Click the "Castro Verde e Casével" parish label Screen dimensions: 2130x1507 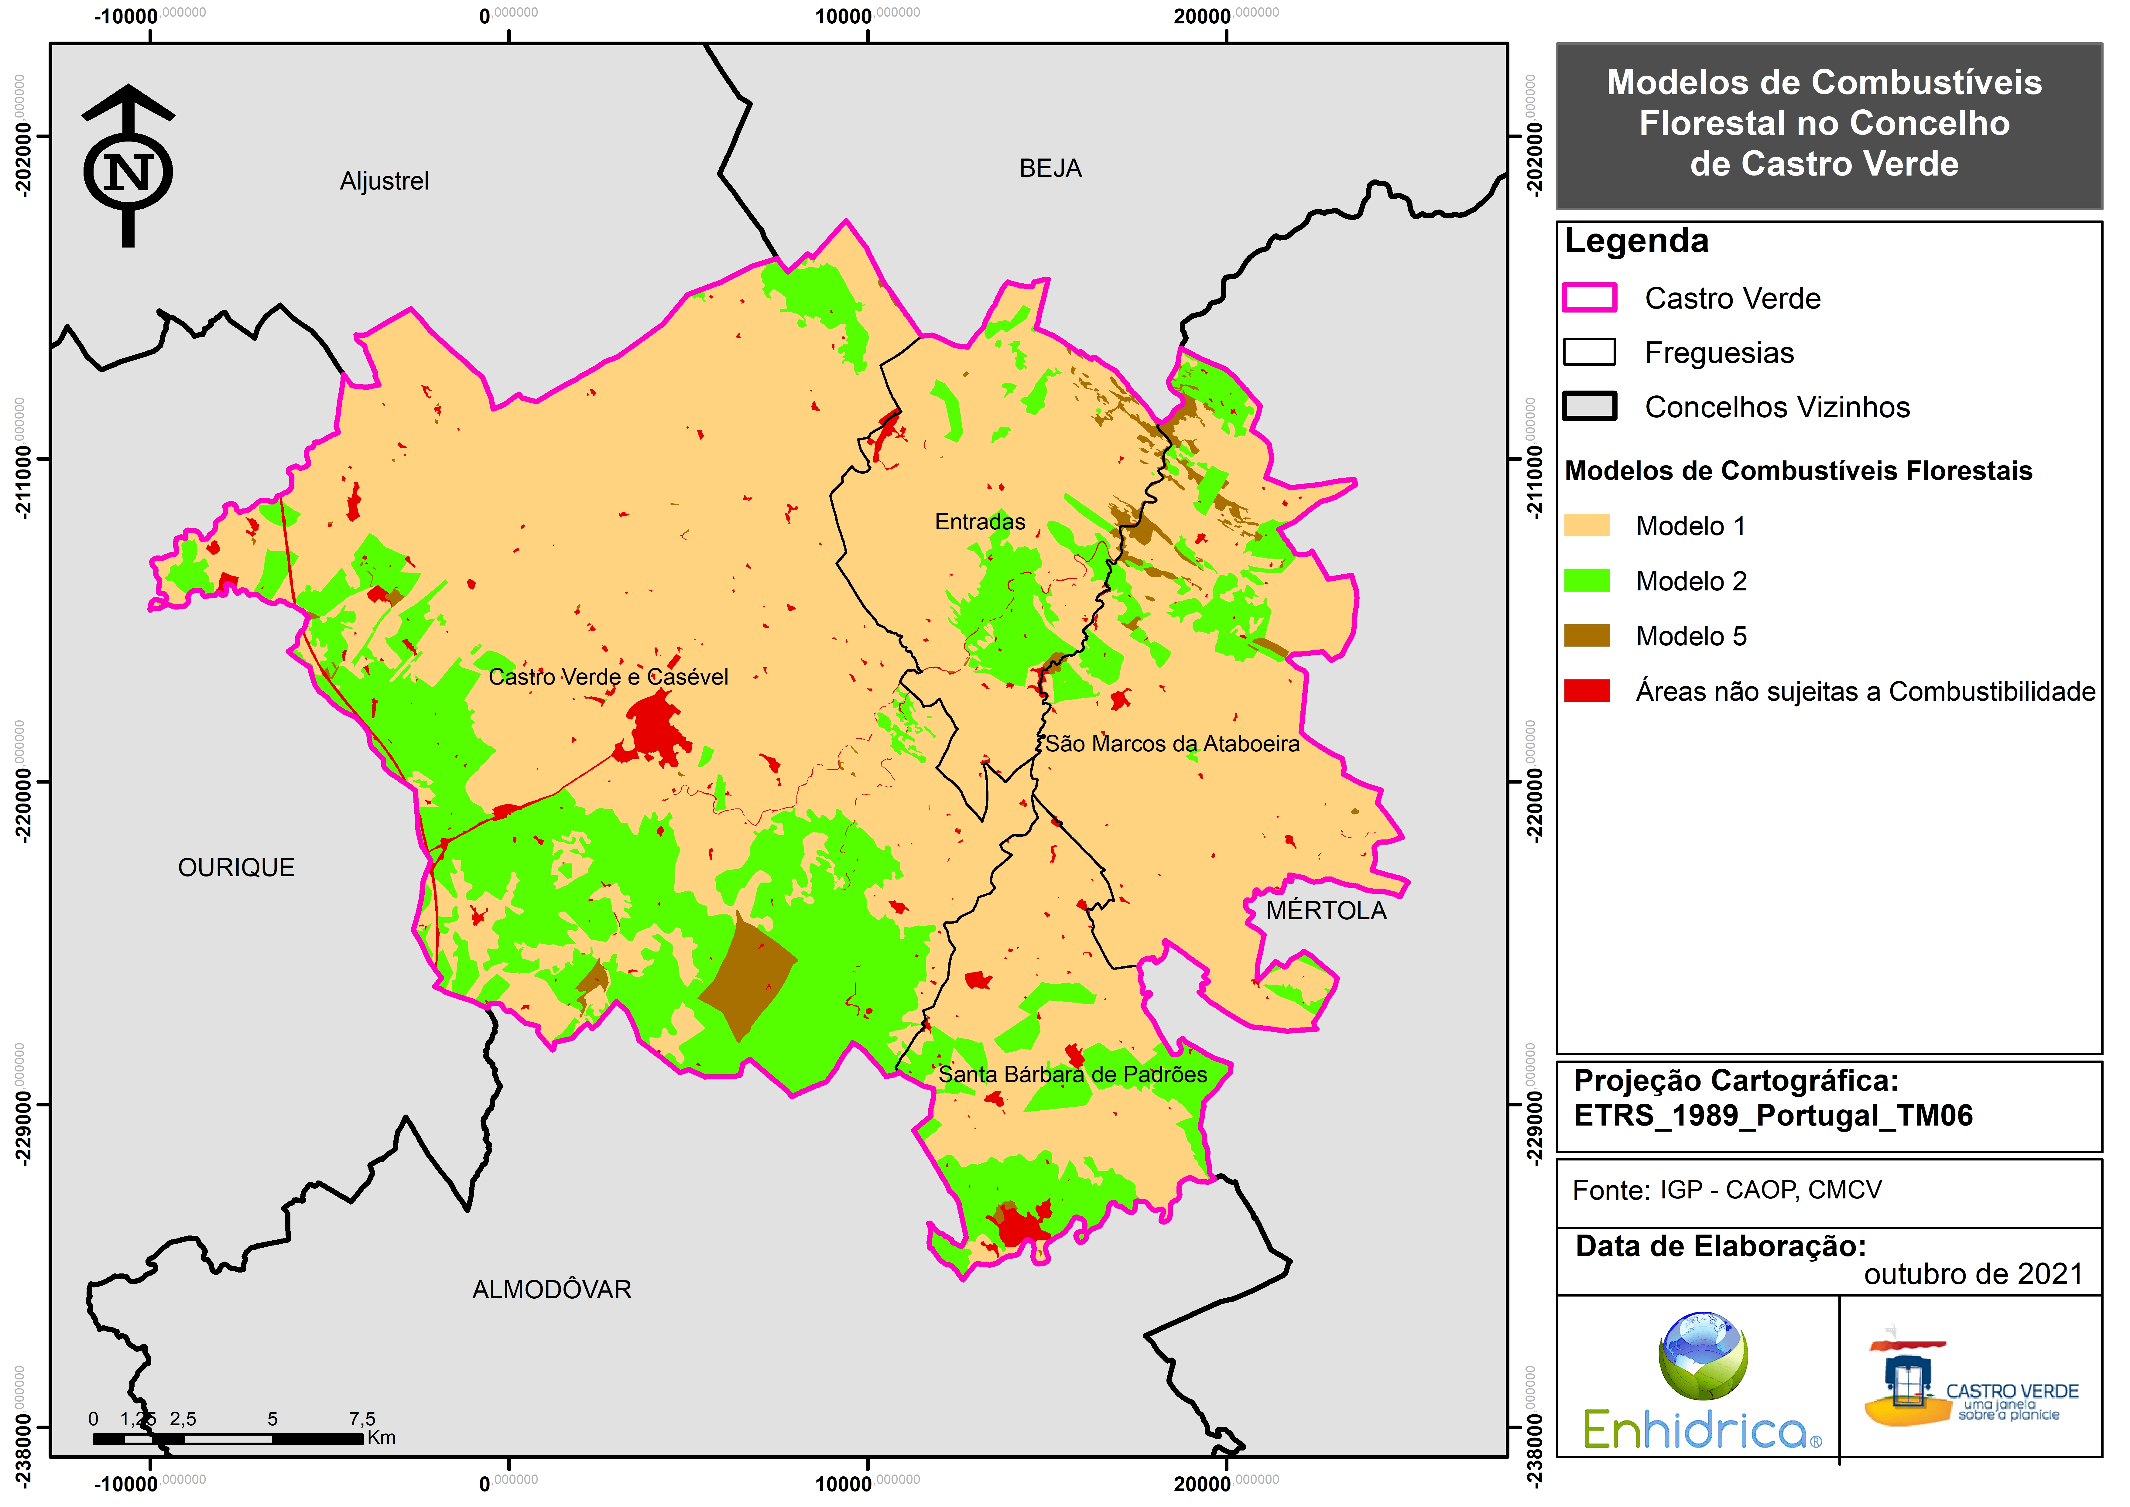(x=609, y=677)
